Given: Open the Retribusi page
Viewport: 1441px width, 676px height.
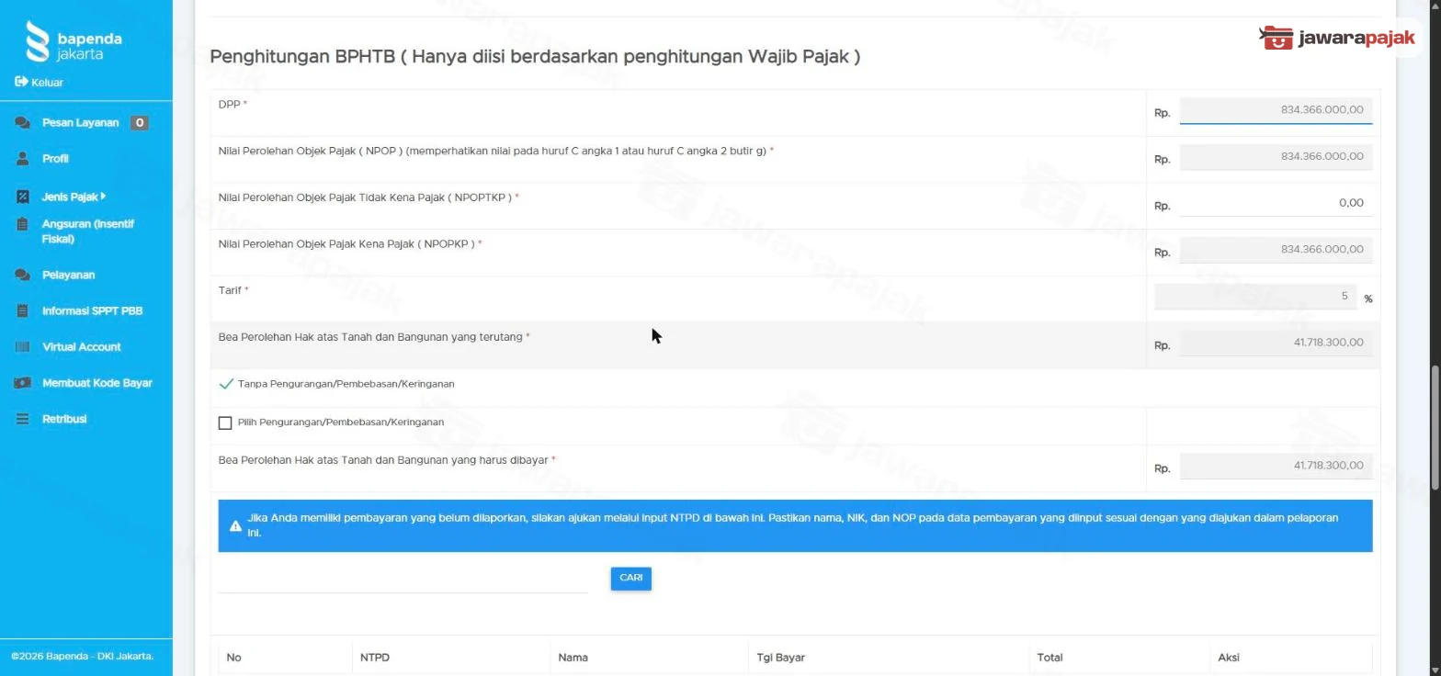Looking at the screenshot, I should click(x=64, y=419).
